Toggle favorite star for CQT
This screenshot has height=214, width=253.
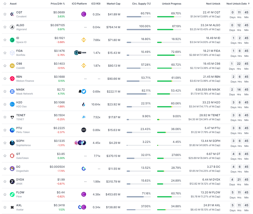(5, 14)
